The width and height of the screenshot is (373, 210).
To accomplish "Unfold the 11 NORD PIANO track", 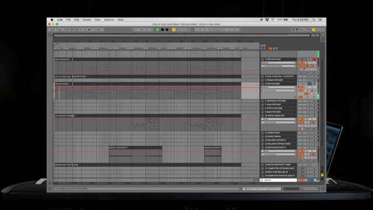I will click(263, 132).
